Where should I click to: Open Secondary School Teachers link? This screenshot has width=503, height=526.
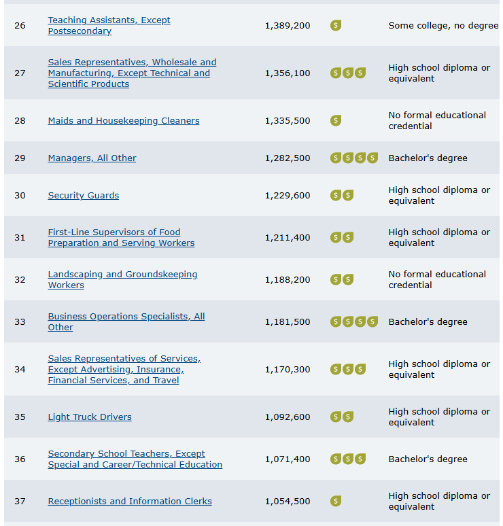coord(135,459)
